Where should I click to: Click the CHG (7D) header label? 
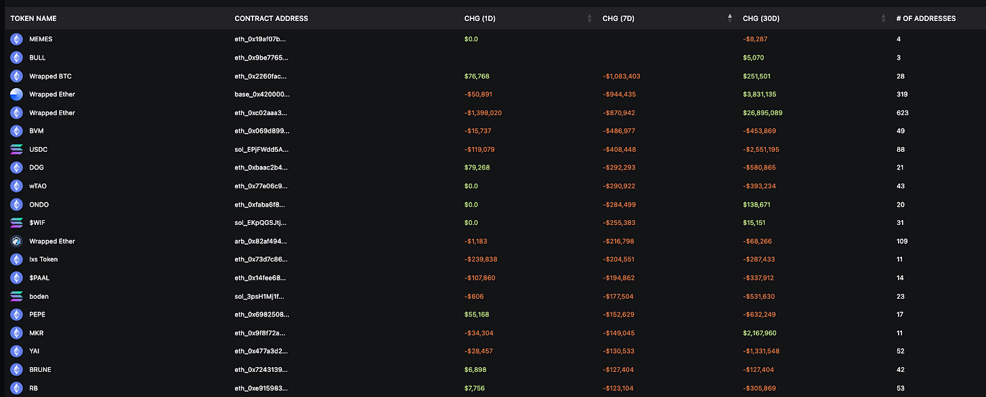(x=618, y=19)
